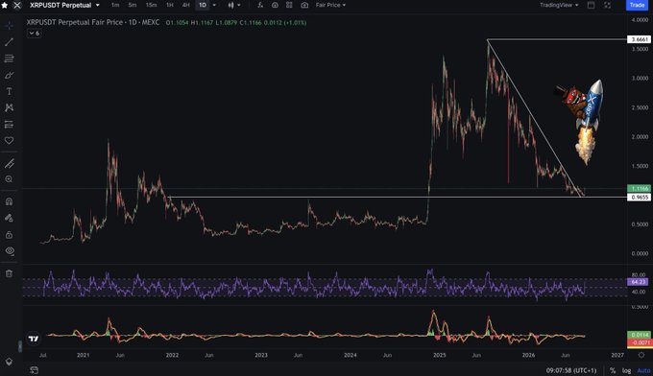Viewport: 653px width, 376px height.
Task: Toggle log scale mode
Action: click(626, 370)
